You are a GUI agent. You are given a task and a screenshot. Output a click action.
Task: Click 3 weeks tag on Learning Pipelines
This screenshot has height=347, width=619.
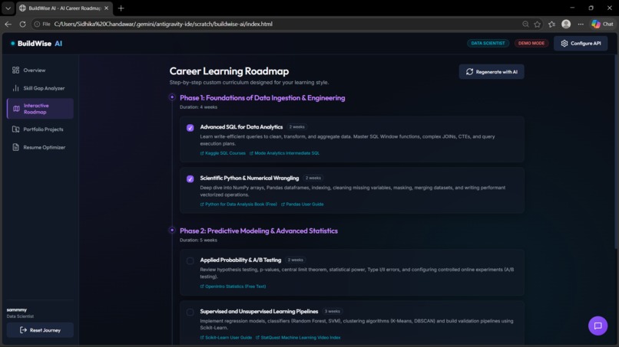pyautogui.click(x=332, y=311)
